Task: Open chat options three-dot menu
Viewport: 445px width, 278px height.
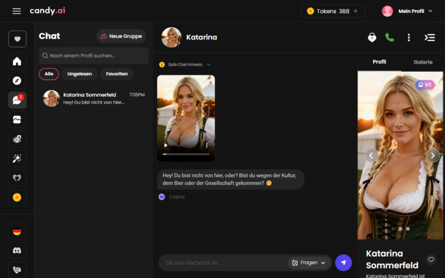Action: (x=408, y=38)
